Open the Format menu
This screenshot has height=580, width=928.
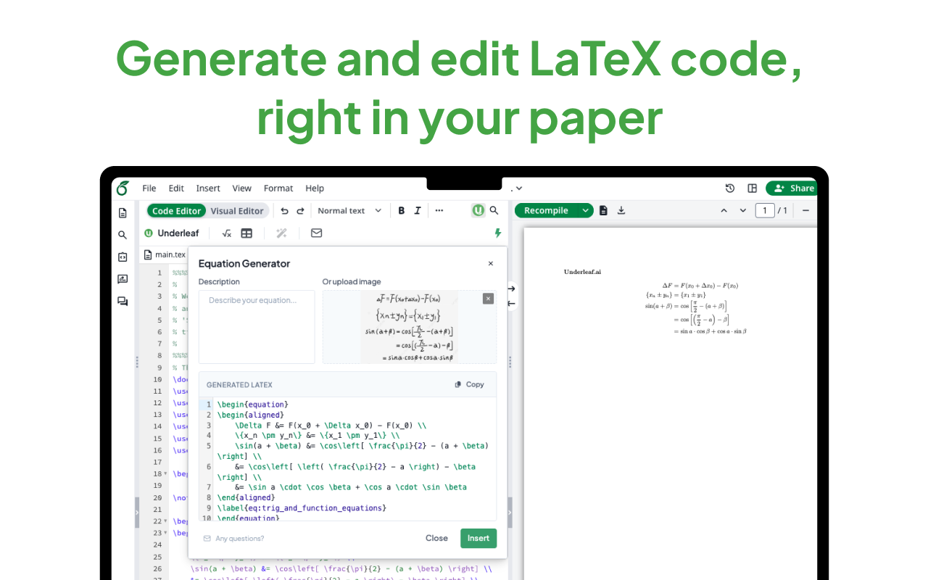coord(278,188)
